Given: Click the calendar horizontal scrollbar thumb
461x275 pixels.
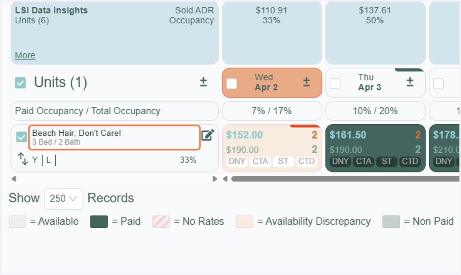Looking at the screenshot, I should [x=346, y=179].
